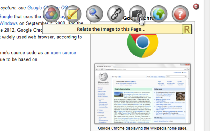The image size is (210, 131).
Task: Open the Wikipedia home page screenshot thumbnail
Action: click(x=142, y=94)
